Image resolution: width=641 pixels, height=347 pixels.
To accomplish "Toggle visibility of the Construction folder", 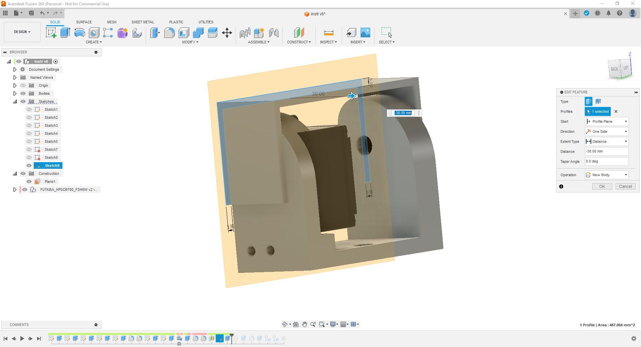I will pyautogui.click(x=23, y=173).
